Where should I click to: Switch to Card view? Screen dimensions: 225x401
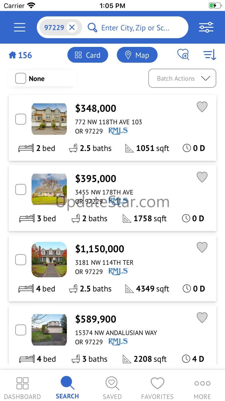(x=88, y=55)
